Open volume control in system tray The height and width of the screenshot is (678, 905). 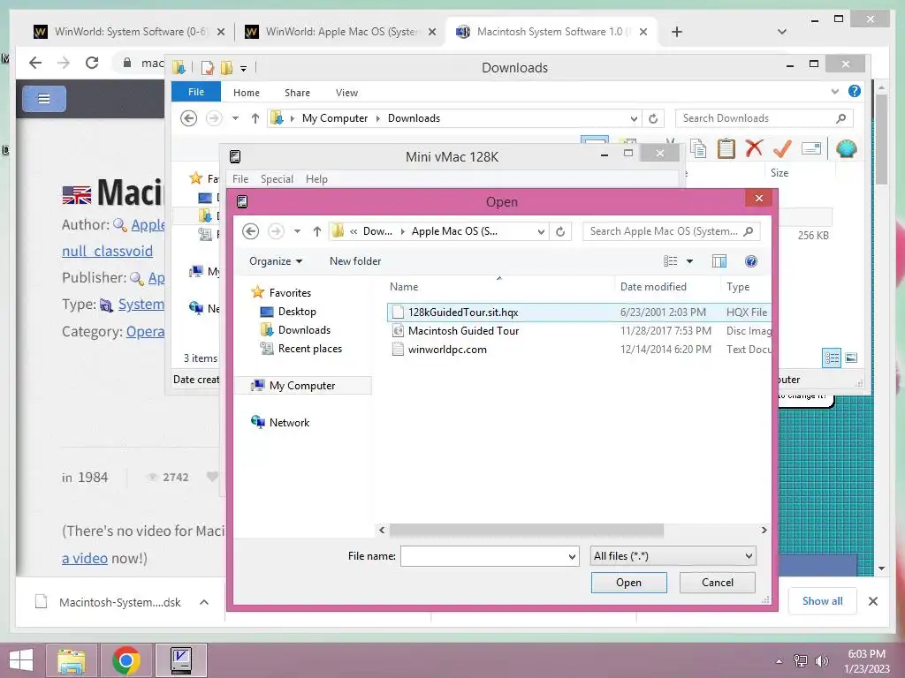pyautogui.click(x=821, y=660)
